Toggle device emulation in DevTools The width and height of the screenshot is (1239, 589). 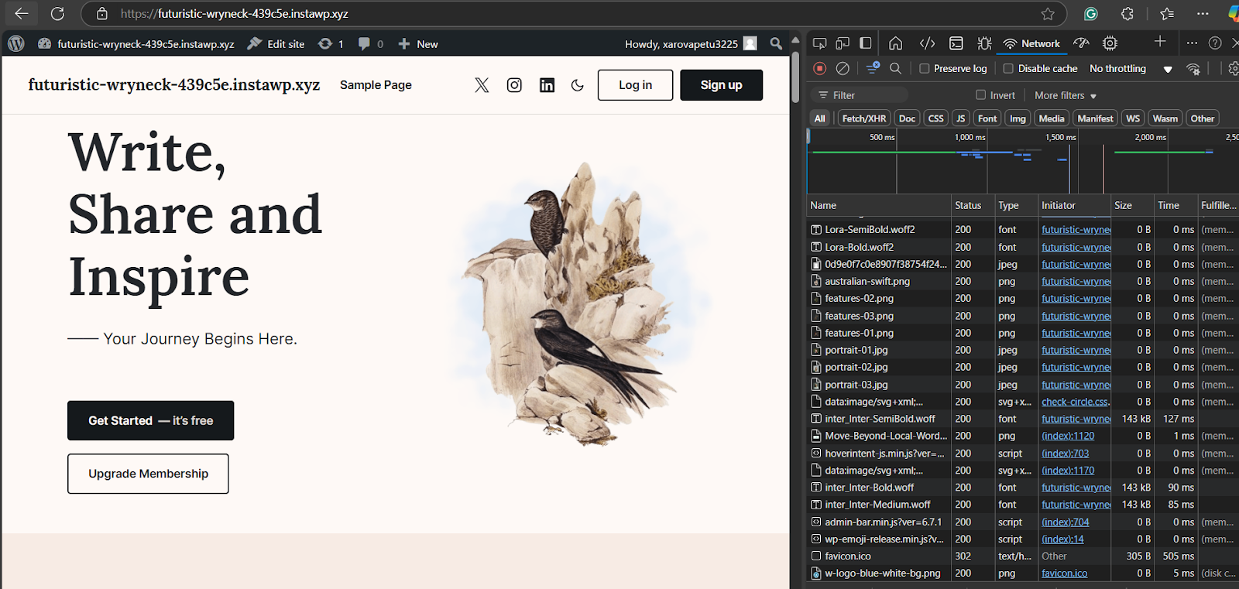(843, 43)
